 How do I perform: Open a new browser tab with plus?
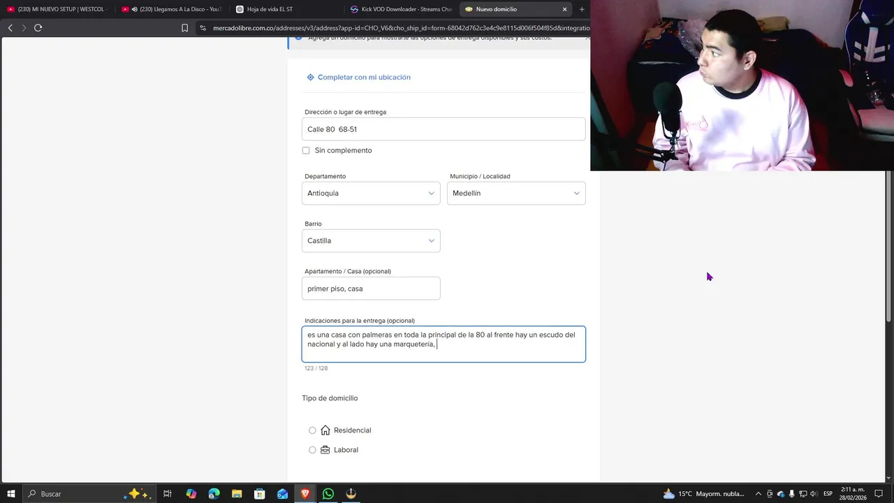[582, 9]
